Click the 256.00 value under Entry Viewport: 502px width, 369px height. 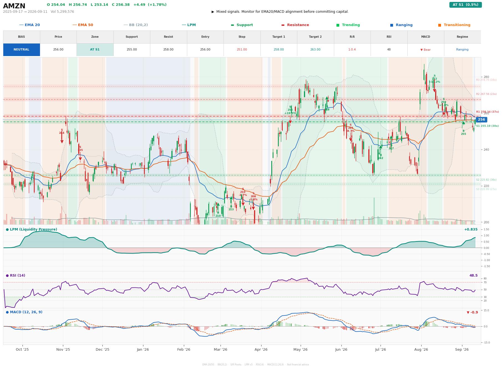pyautogui.click(x=205, y=50)
